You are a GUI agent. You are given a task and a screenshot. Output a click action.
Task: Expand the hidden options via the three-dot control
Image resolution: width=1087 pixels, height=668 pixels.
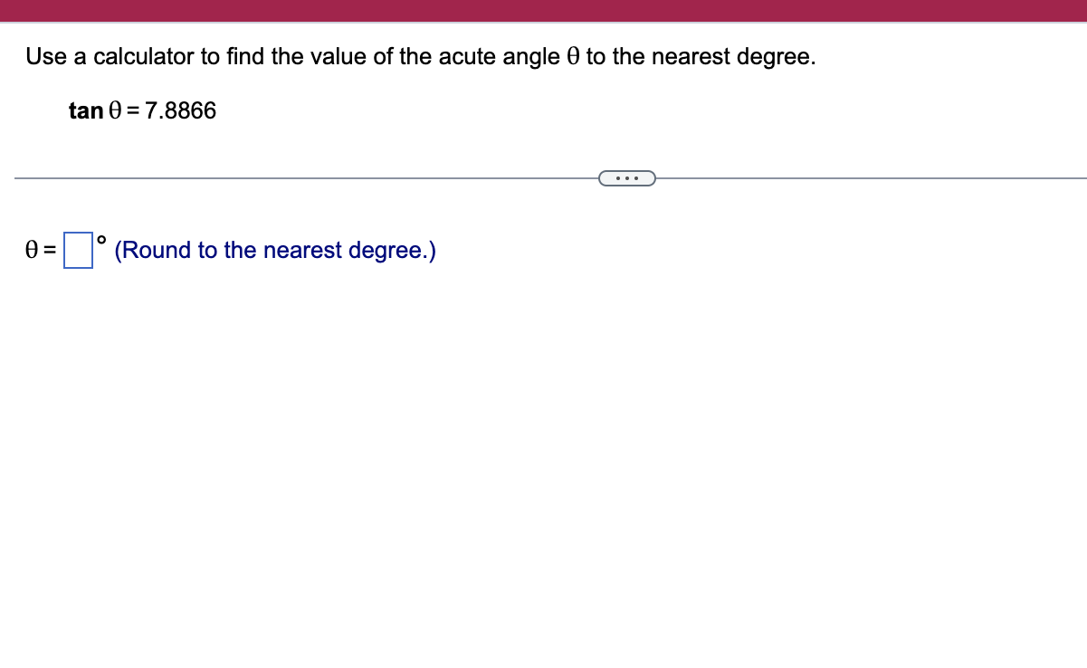627,177
